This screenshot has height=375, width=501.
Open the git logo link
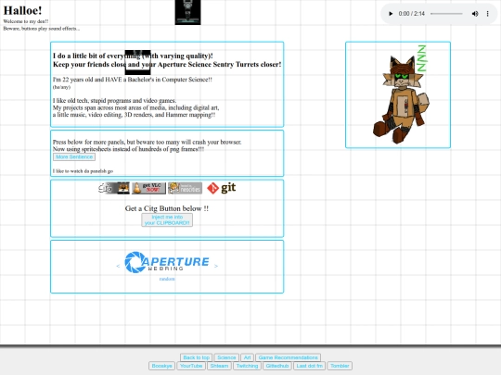tap(221, 188)
